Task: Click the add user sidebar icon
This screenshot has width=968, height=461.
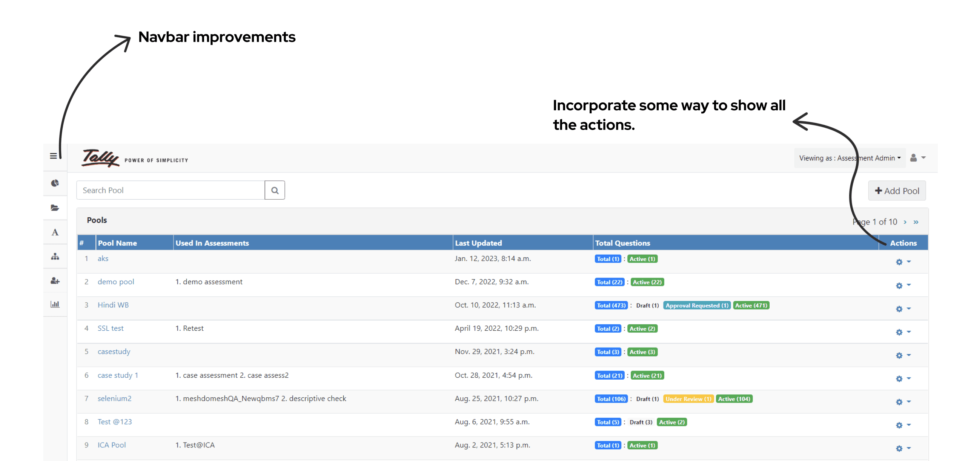Action: tap(55, 281)
